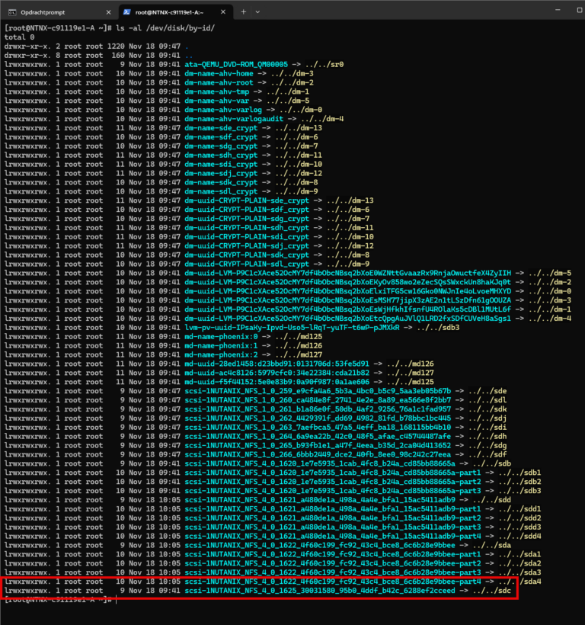The width and height of the screenshot is (585, 625).
Task: Click the dm-name-sde_crypt entry
Action: point(221,128)
